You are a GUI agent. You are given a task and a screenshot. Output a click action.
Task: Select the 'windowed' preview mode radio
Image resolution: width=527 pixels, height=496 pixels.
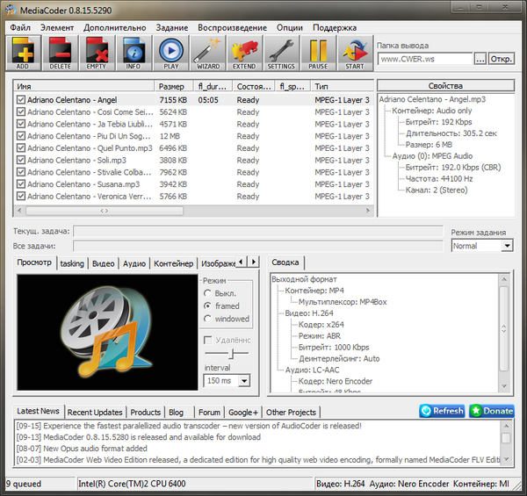[x=207, y=319]
